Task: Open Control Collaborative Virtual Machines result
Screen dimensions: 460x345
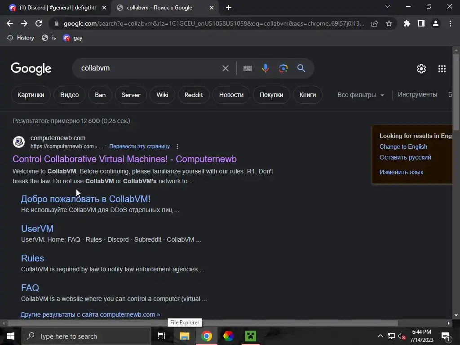Action: coord(125,159)
